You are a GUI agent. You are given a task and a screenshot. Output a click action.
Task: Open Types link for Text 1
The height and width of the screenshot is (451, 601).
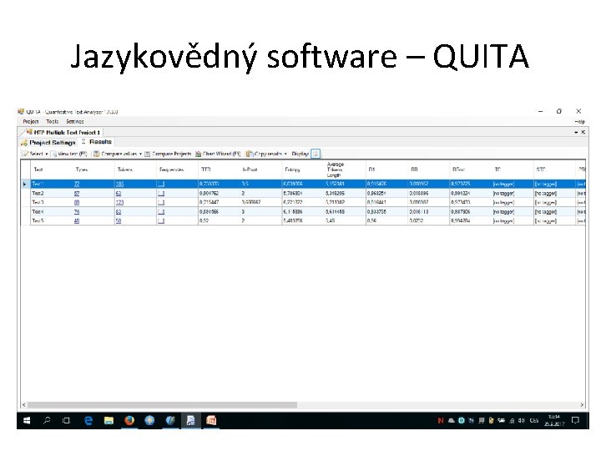point(77,184)
